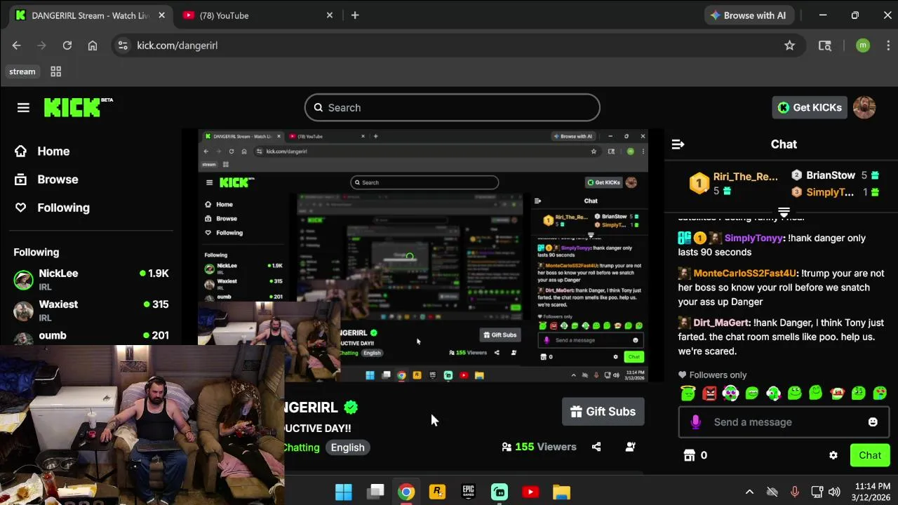Open the user profile avatar menu

point(864,107)
